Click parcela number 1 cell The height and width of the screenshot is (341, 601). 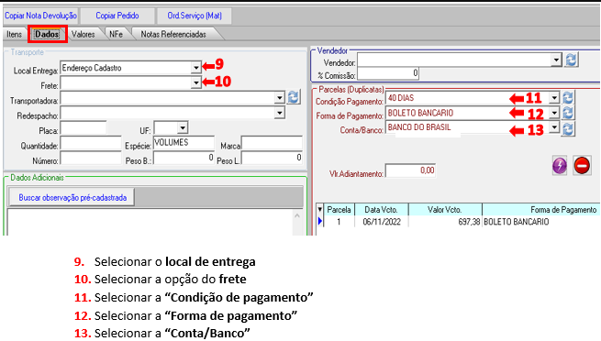point(339,222)
